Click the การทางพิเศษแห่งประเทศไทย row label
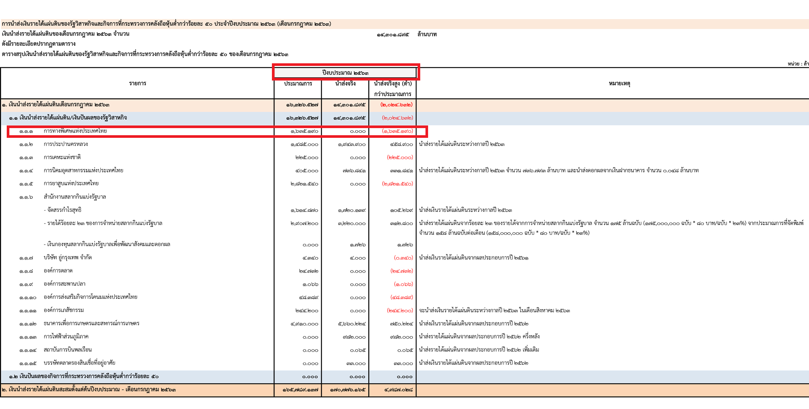Screen dimensions: 809x409 (x=75, y=131)
